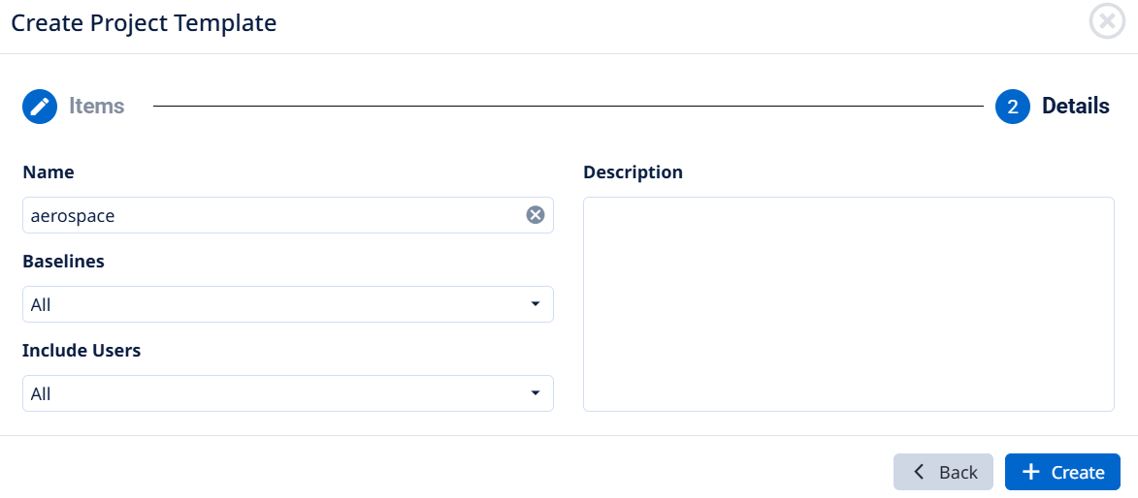Click the pencil icon for Items step
Viewport: 1138px width, 498px height.
[40, 107]
